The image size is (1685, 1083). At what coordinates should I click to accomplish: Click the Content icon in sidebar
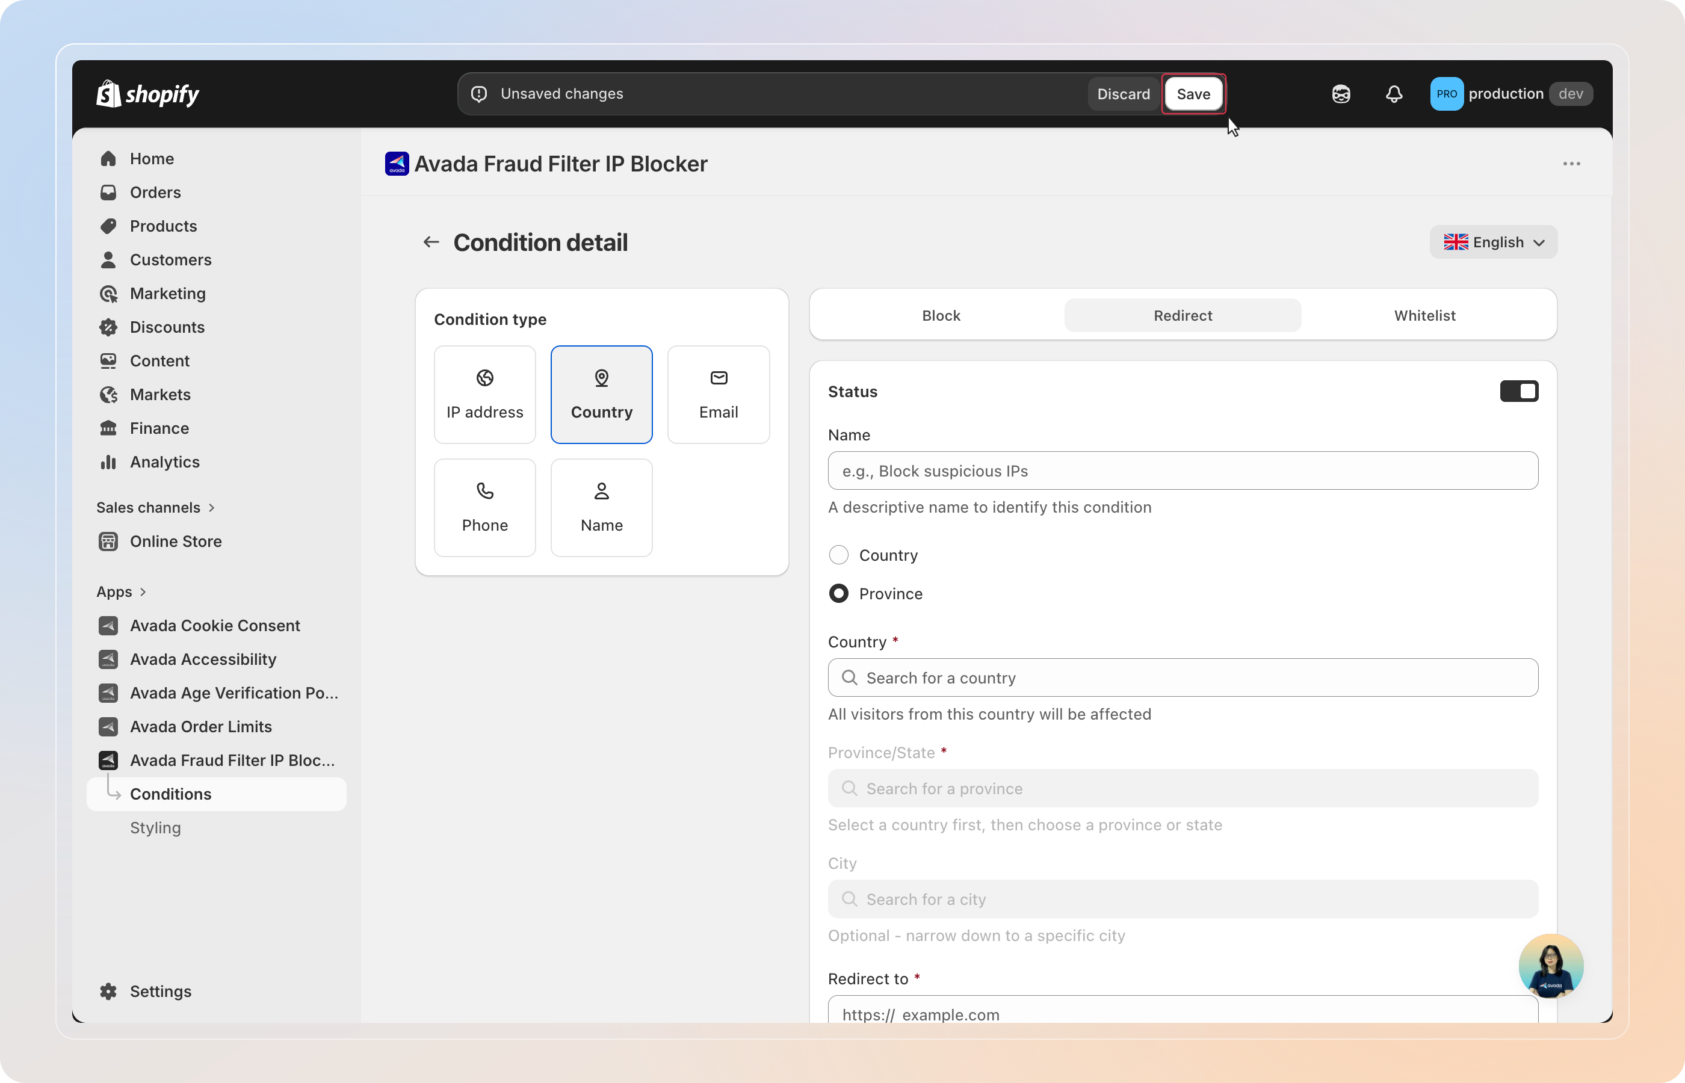coord(108,361)
